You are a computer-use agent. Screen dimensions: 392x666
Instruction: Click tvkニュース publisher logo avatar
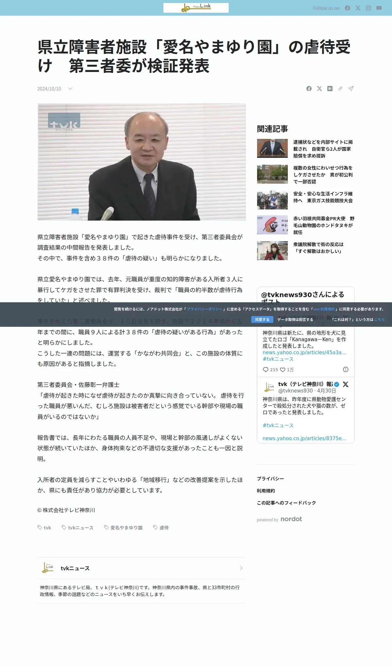point(48,568)
